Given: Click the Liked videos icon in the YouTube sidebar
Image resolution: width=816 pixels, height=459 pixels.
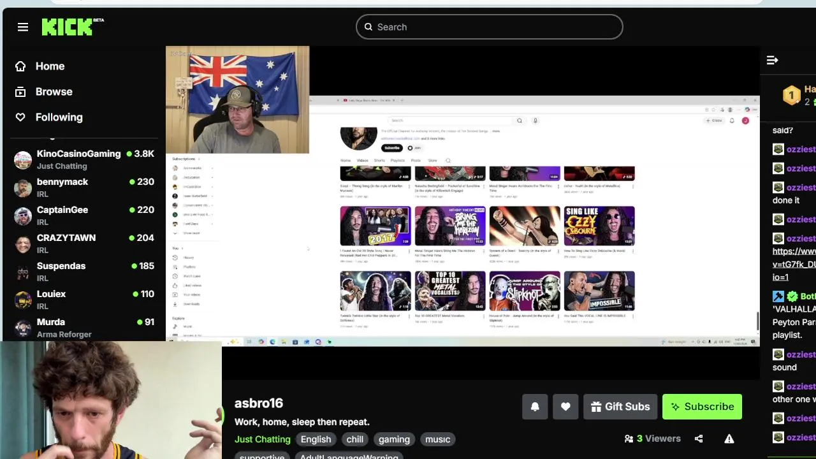Looking at the screenshot, I should (175, 285).
